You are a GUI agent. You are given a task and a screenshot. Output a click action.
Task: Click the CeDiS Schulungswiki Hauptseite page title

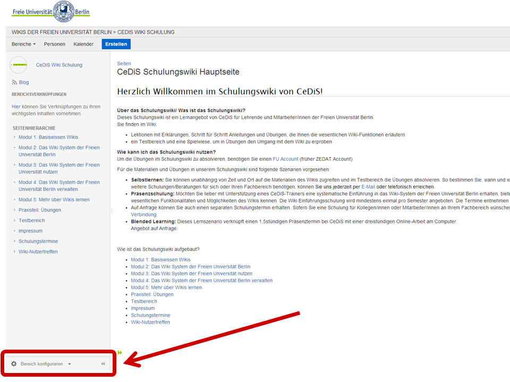(178, 72)
